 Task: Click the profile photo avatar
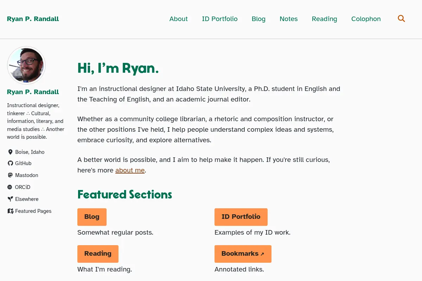click(26, 65)
